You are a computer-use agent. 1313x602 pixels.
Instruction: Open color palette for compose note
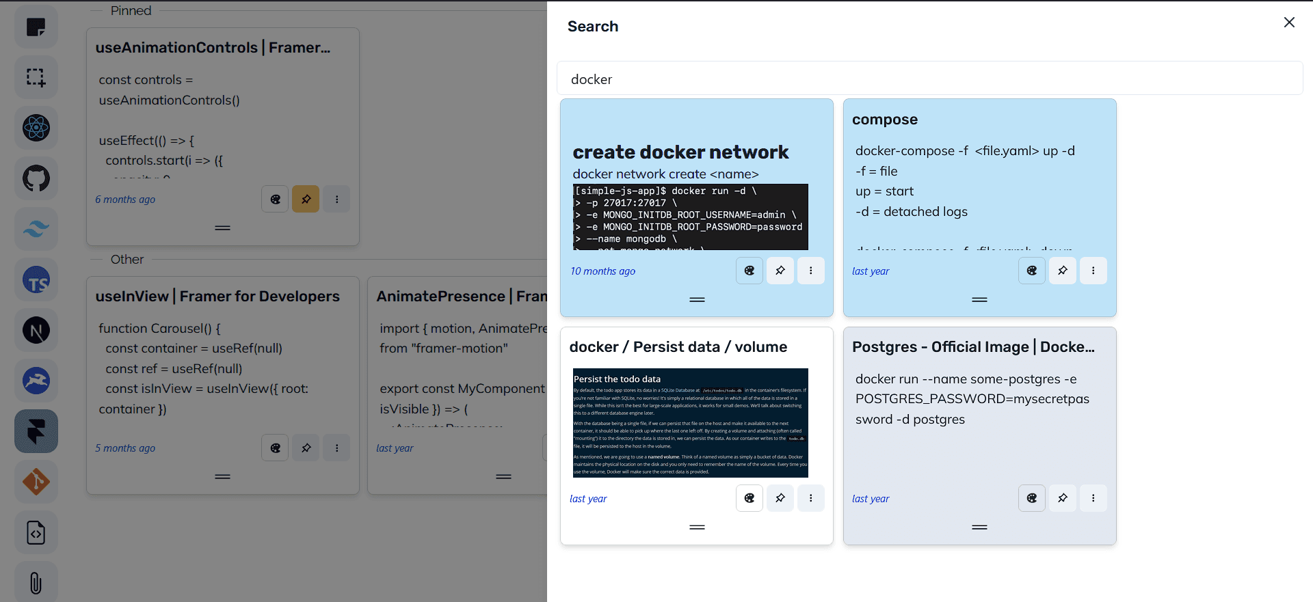point(1032,271)
